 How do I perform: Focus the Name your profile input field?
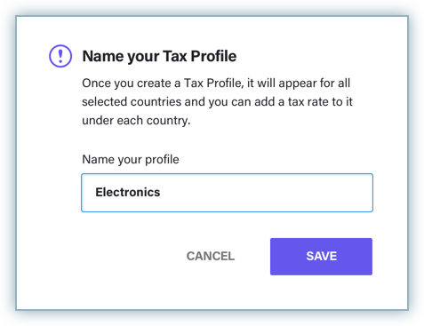227,193
